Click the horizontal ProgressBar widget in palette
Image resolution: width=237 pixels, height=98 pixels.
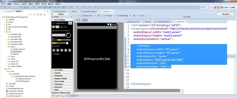coord(64,40)
